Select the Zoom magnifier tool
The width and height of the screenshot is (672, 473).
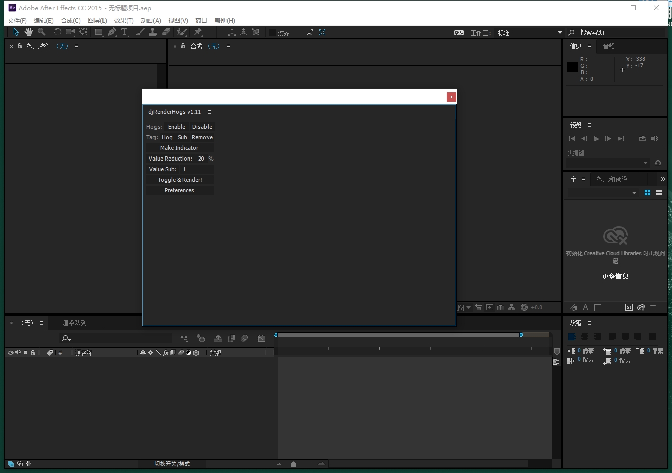[x=42, y=32]
